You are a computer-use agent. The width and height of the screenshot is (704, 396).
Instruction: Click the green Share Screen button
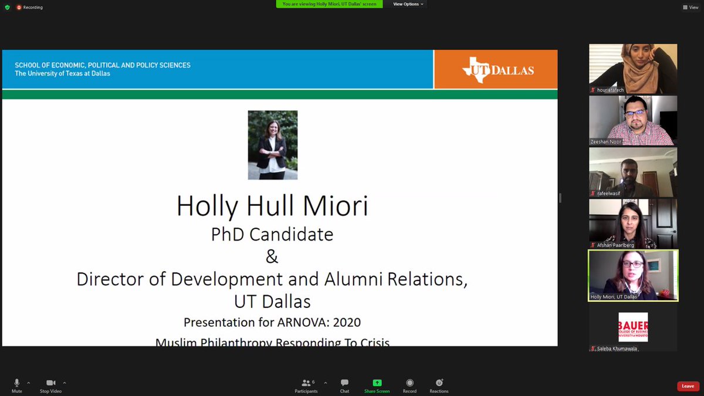[377, 385]
